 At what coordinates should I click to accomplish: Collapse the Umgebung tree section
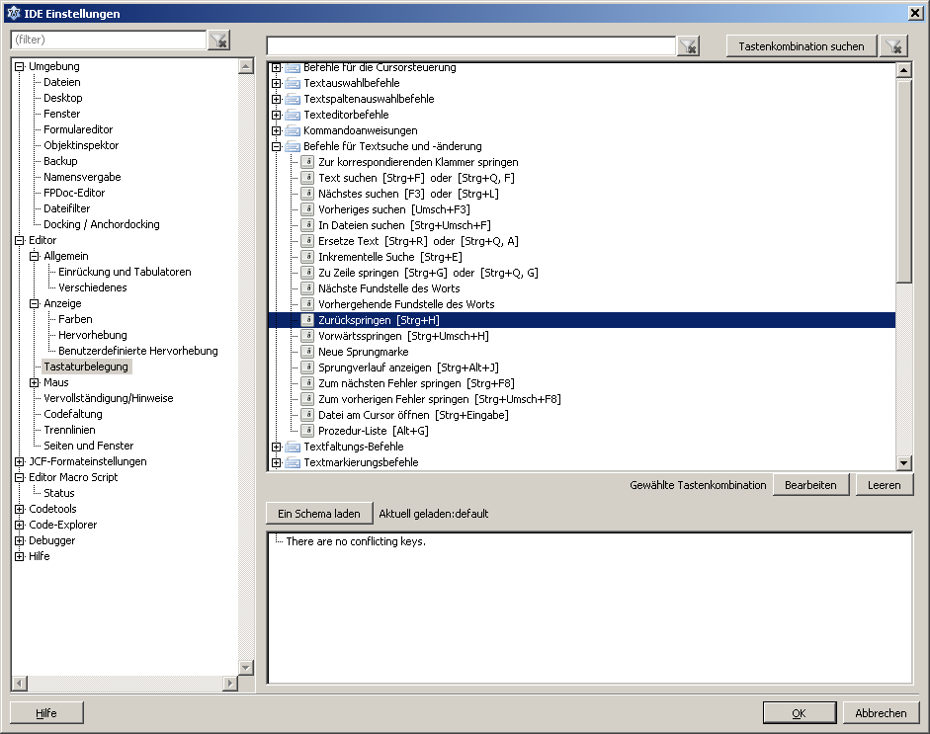pyautogui.click(x=20, y=66)
